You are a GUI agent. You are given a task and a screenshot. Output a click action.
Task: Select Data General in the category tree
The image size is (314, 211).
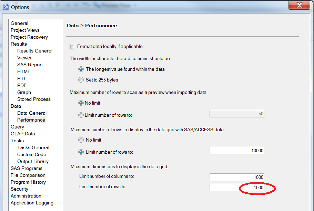(x=32, y=113)
